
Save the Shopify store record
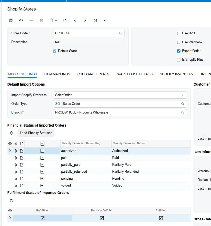(11, 20)
